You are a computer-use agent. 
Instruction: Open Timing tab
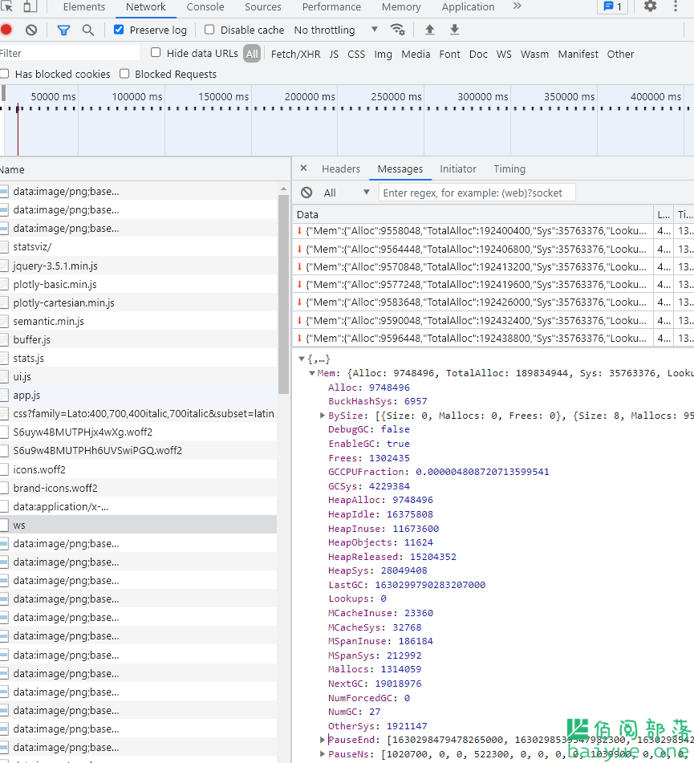pyautogui.click(x=509, y=168)
